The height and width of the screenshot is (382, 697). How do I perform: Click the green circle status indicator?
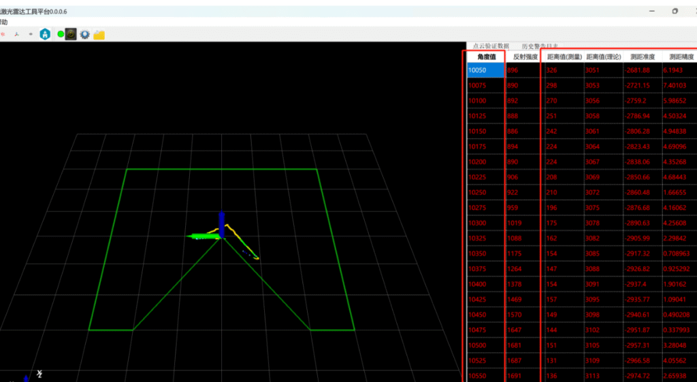(61, 34)
